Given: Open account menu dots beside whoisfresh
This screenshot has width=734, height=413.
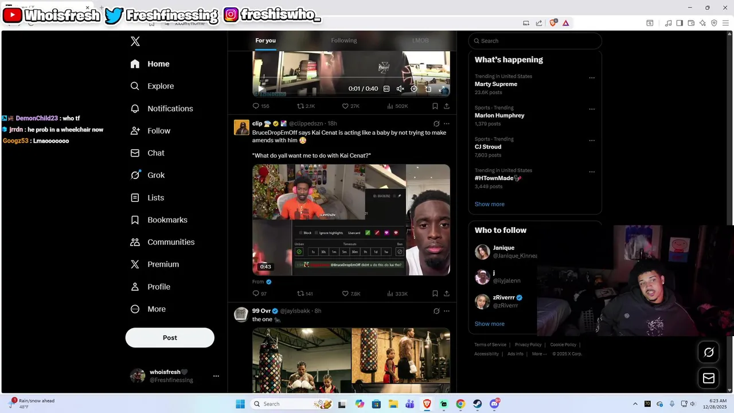Looking at the screenshot, I should point(216,376).
